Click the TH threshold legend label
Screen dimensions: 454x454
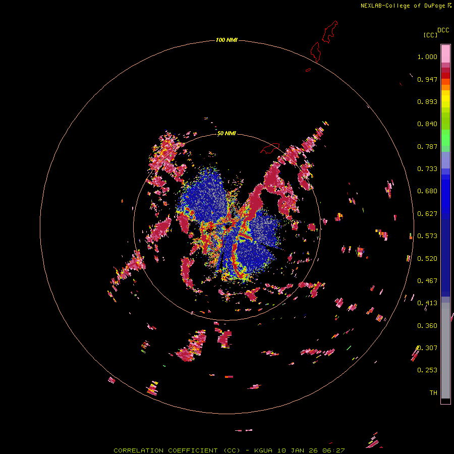tap(433, 393)
